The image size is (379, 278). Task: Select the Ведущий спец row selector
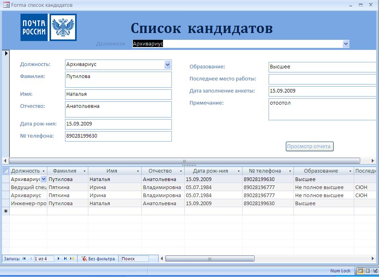coord(6,187)
